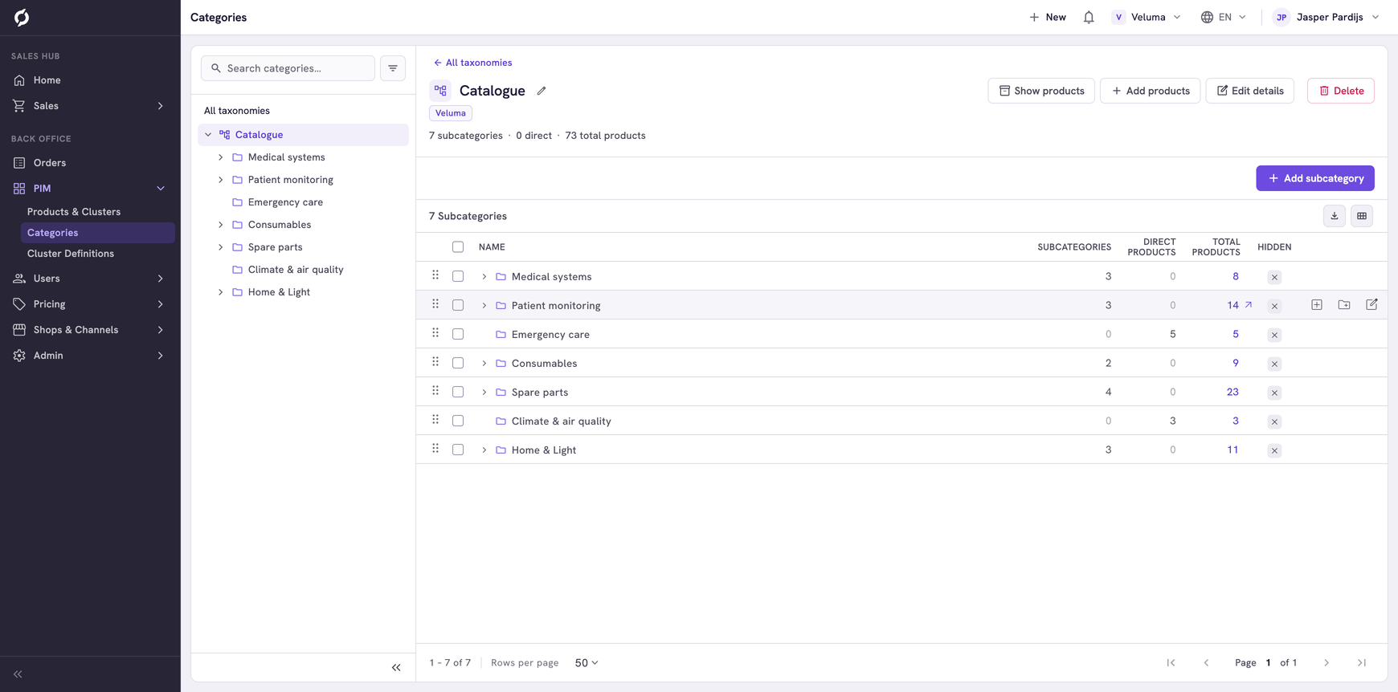Check the Consumables row checkbox
The width and height of the screenshot is (1398, 692).
pos(458,363)
